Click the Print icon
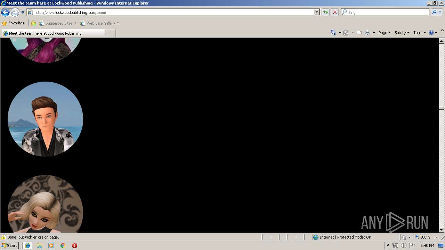The height and width of the screenshot is (250, 445). click(x=367, y=33)
